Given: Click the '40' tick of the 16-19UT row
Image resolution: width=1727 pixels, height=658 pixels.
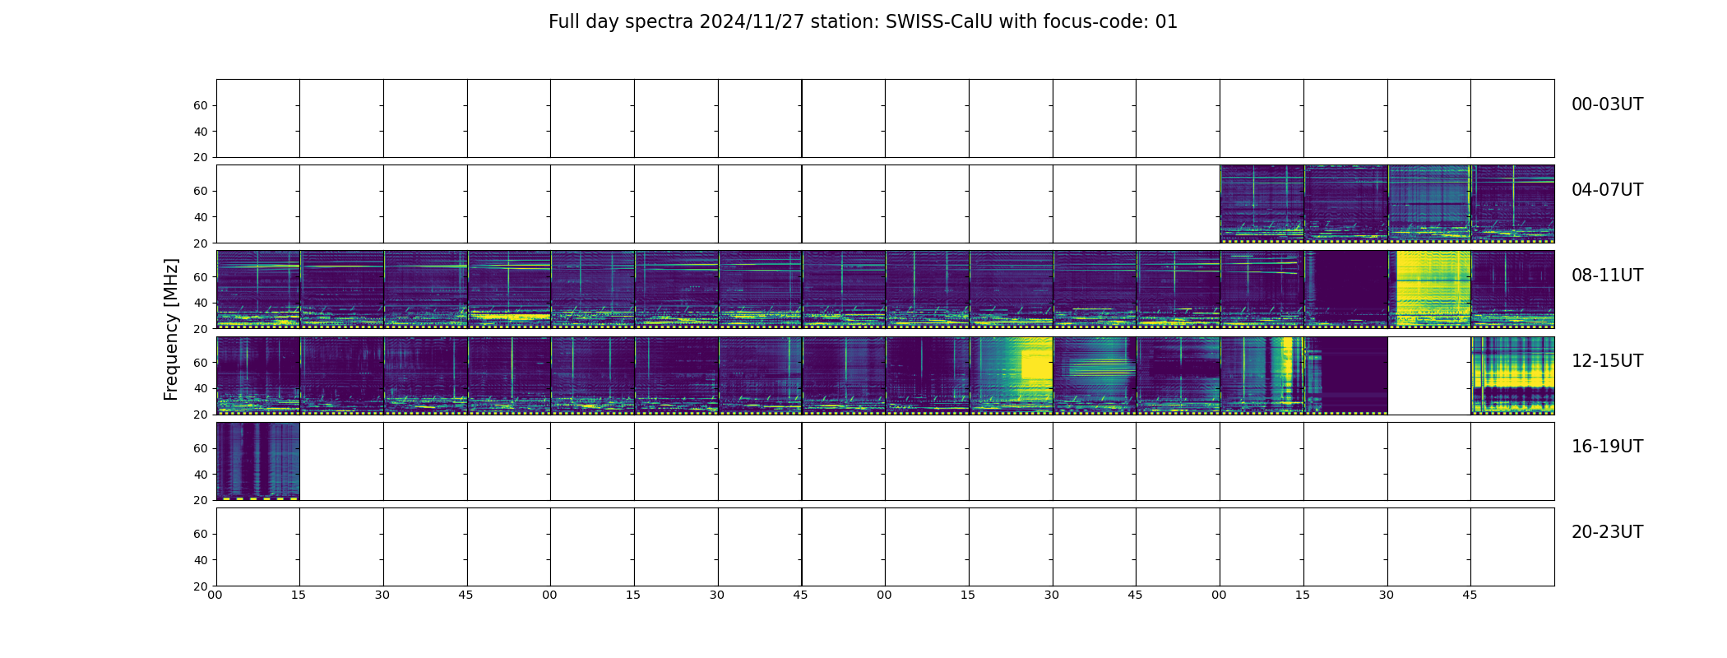Looking at the screenshot, I should tap(200, 475).
